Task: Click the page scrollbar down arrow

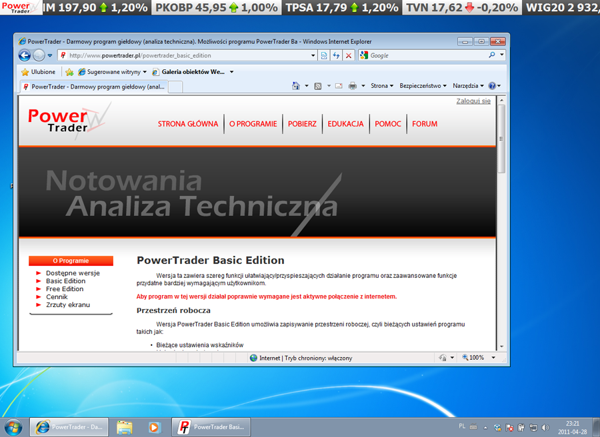Action: point(501,346)
